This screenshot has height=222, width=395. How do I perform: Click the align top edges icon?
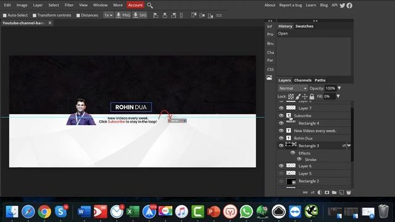(x=194, y=15)
